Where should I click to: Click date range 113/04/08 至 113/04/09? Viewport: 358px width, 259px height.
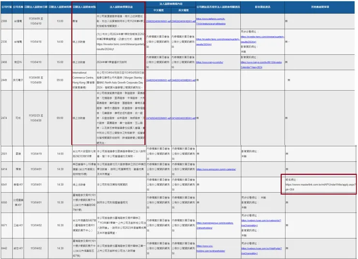(36, 80)
